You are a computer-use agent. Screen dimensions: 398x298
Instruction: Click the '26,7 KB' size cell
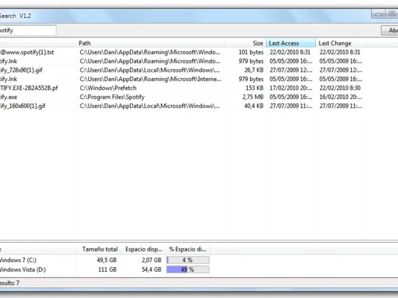pos(254,70)
